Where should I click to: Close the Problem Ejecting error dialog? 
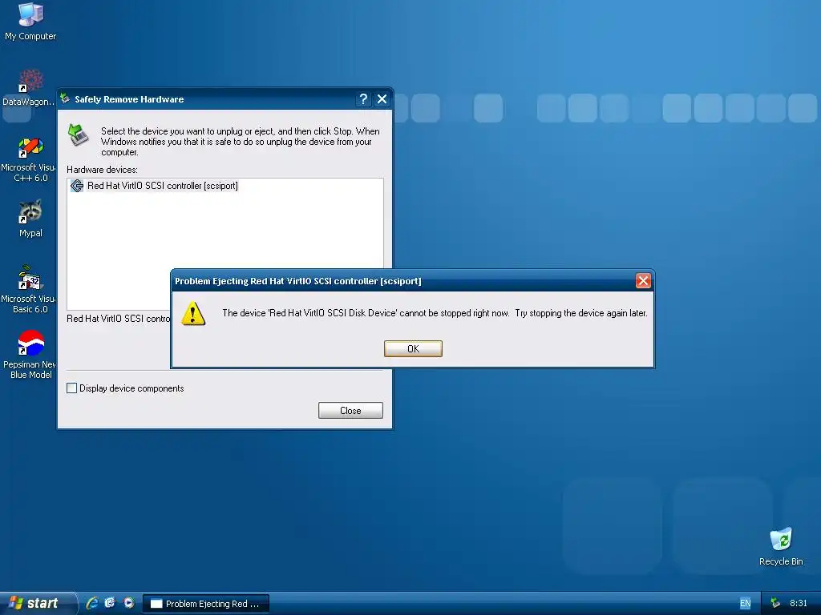click(x=643, y=281)
